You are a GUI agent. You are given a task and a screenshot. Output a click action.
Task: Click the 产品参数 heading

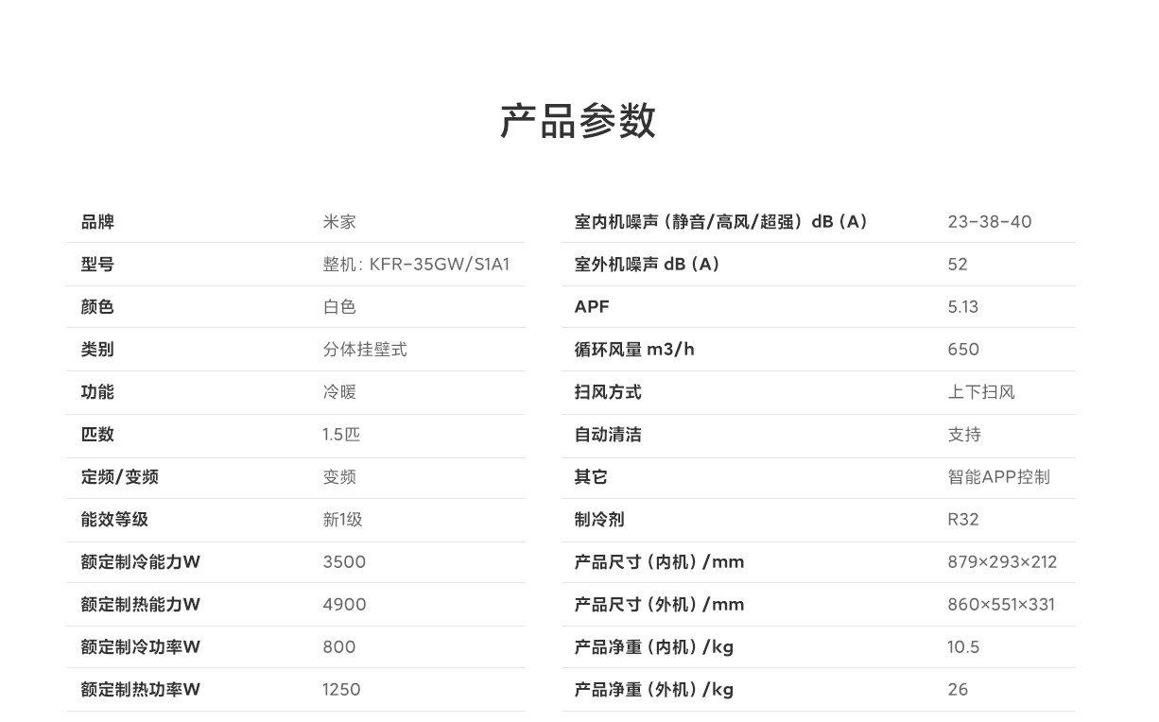coord(579,121)
